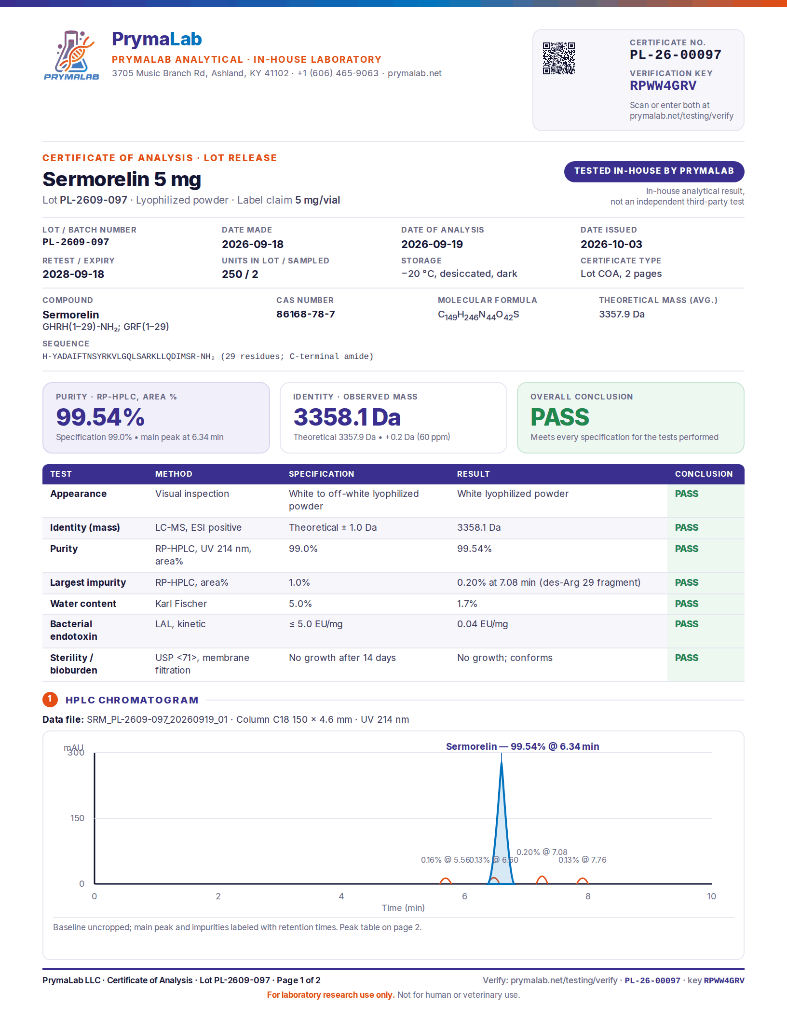This screenshot has height=1019, width=787.
Task: Follow the footer verify link prymalab.net/testing/verify
Action: coord(564,980)
